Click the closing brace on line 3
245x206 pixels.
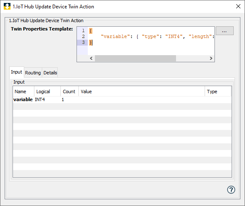pyautogui.click(x=90, y=42)
